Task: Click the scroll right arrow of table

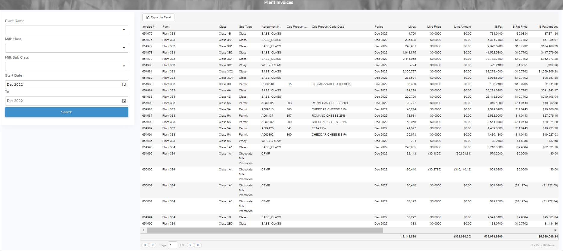Action: (555, 230)
